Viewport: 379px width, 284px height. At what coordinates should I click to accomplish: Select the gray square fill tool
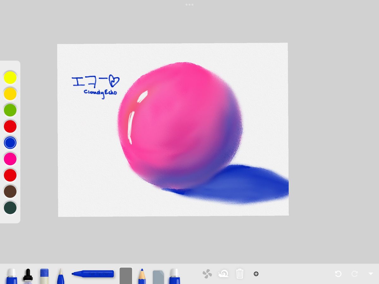[x=125, y=276]
